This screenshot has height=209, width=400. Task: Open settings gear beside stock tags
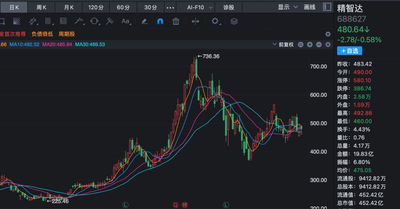(328, 34)
